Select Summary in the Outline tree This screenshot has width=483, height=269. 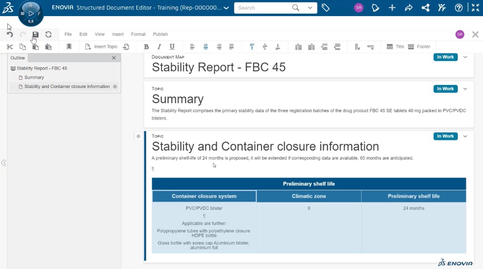tap(34, 77)
